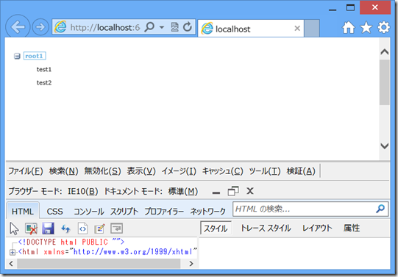Refresh the page with reload icon

188,26
